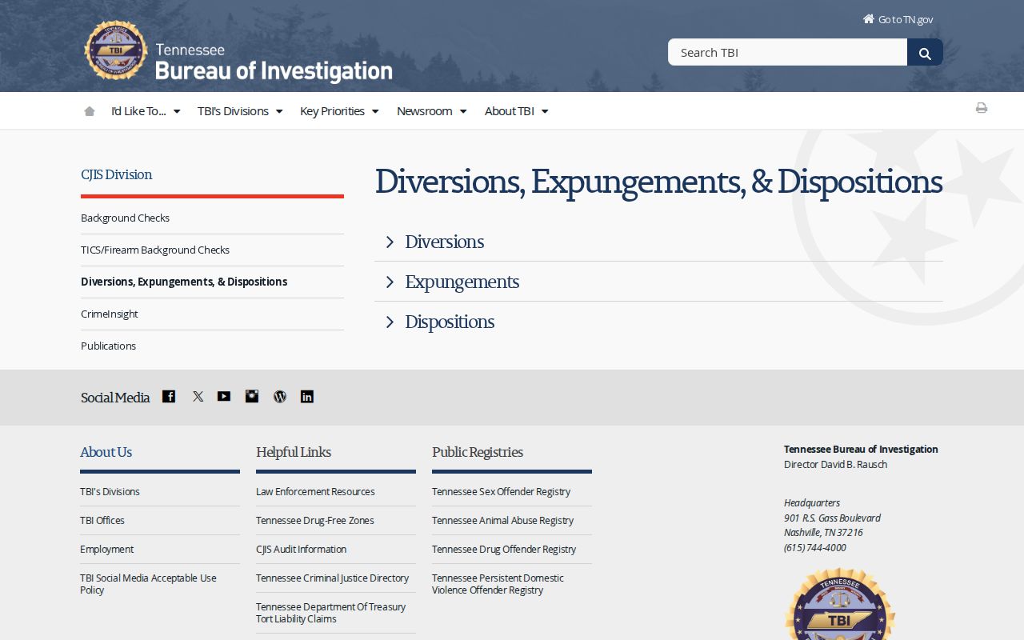
Task: Open the CJIS Division heading link
Action: [x=116, y=174]
